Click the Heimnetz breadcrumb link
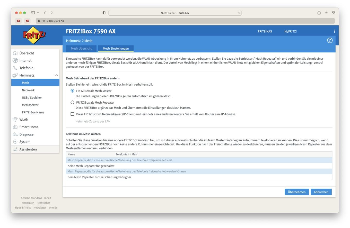The image size is (350, 228). [x=73, y=41]
